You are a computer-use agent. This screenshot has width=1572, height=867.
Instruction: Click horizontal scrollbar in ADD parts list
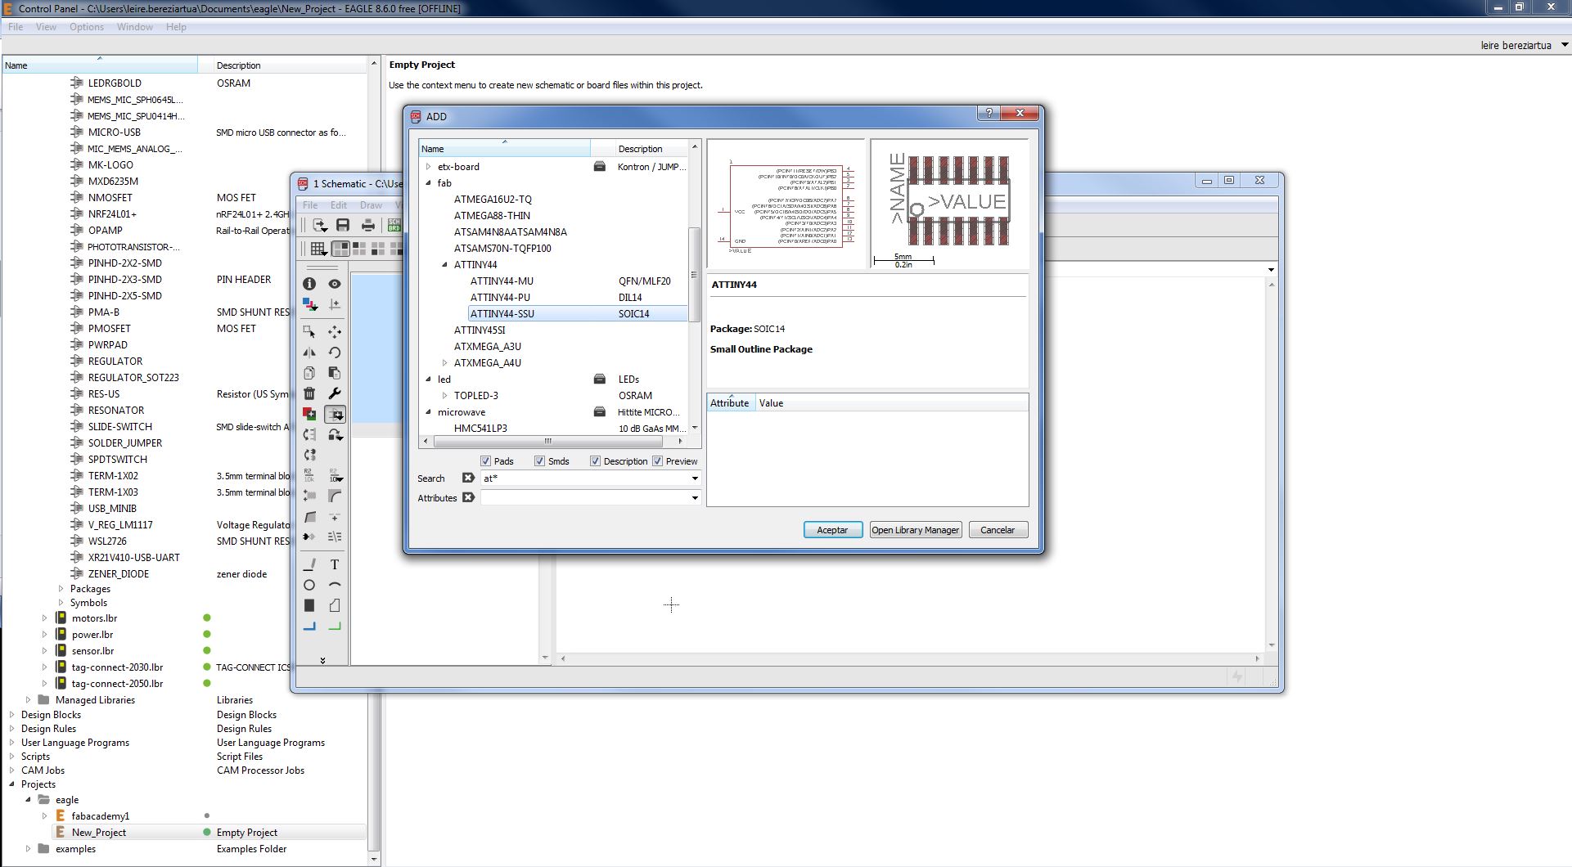click(547, 442)
